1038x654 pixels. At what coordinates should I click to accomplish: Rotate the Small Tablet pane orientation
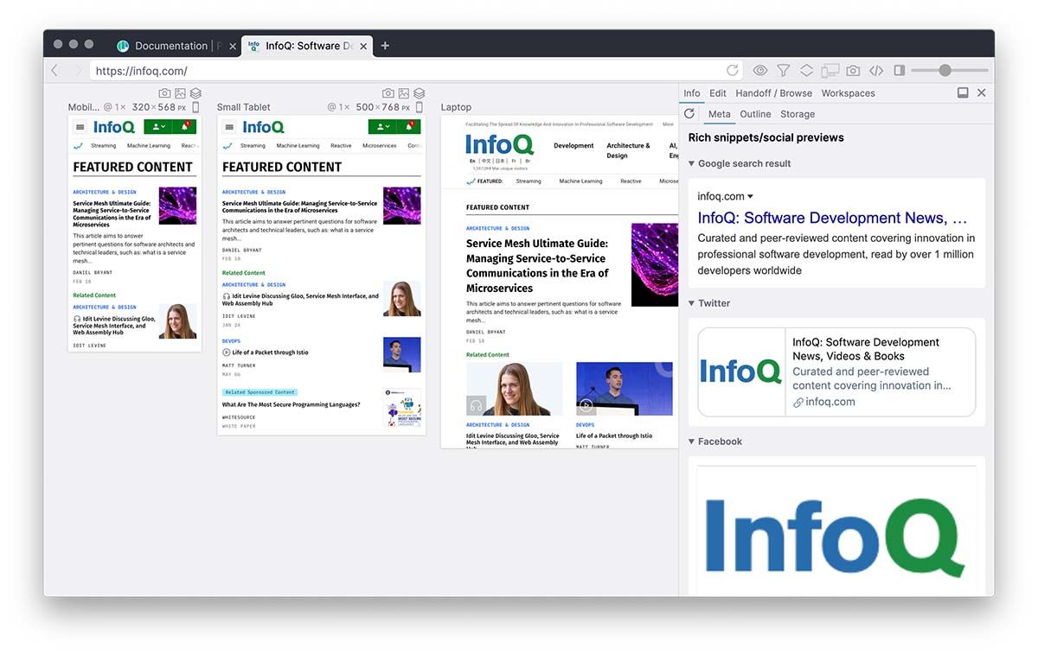pyautogui.click(x=419, y=106)
